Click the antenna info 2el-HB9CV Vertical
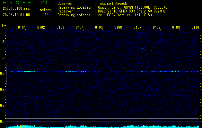 pyautogui.click(x=125, y=15)
